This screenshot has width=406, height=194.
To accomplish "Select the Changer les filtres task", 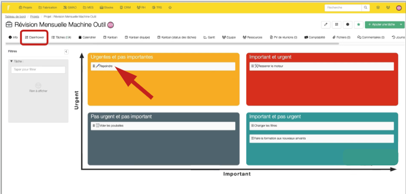I will tap(322, 126).
